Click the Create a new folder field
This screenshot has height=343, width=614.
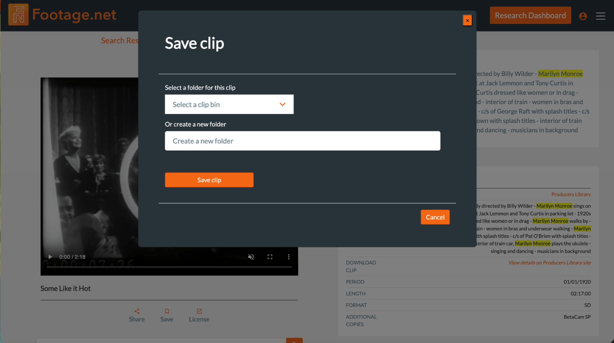click(x=303, y=141)
